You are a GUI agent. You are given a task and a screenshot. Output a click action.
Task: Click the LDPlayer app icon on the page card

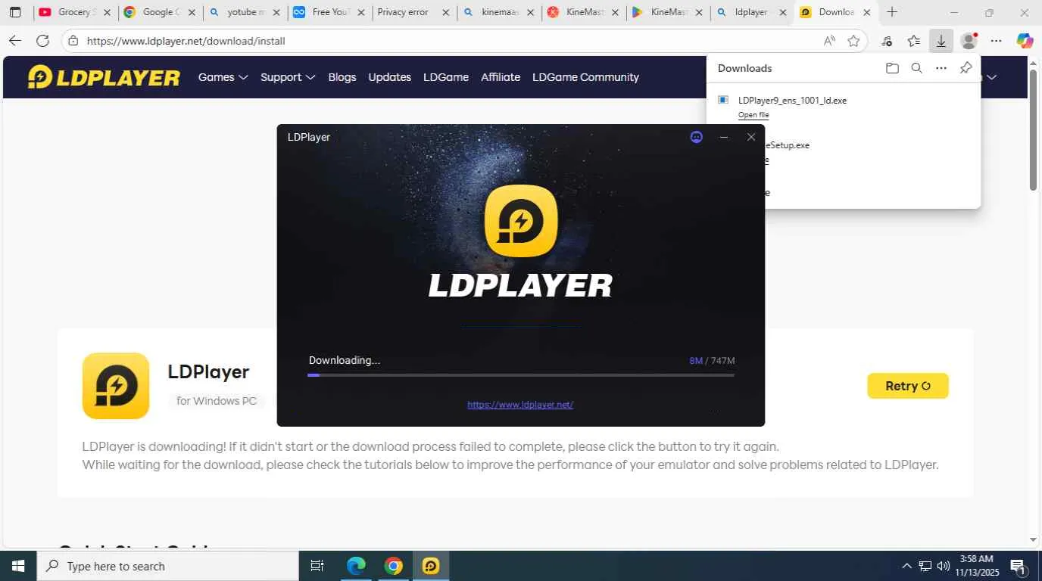(x=116, y=386)
